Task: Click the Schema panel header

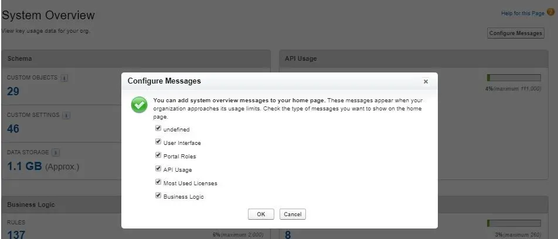Action: [x=136, y=58]
